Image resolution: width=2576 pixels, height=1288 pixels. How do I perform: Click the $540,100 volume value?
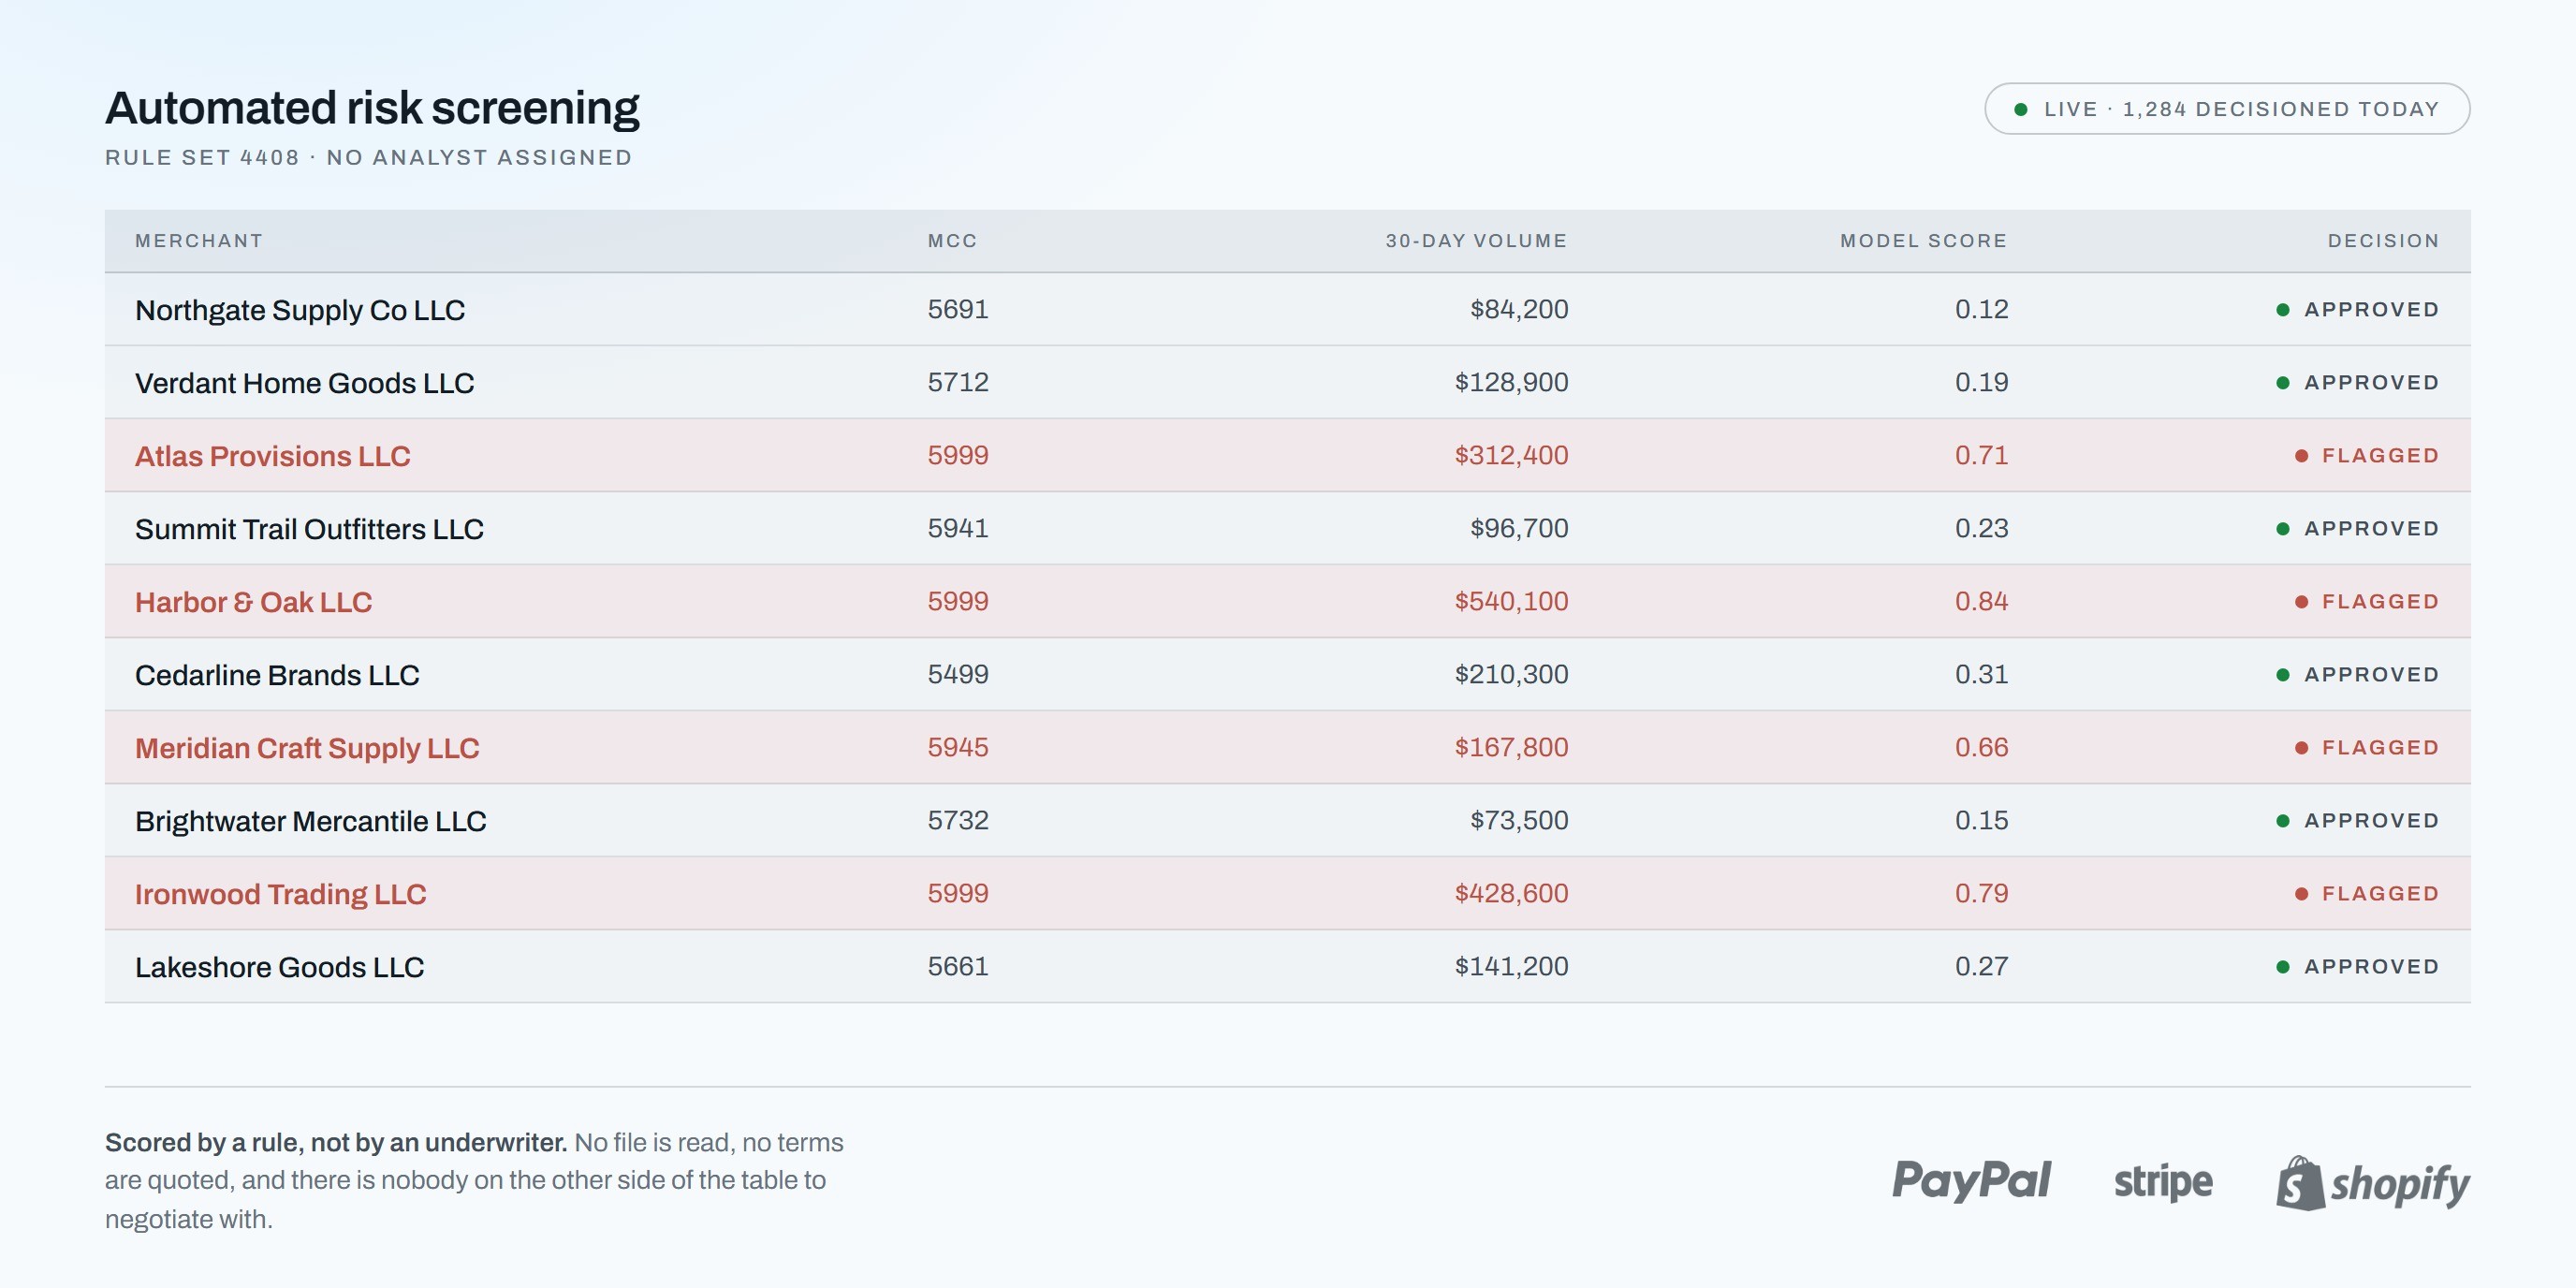pos(1511,602)
